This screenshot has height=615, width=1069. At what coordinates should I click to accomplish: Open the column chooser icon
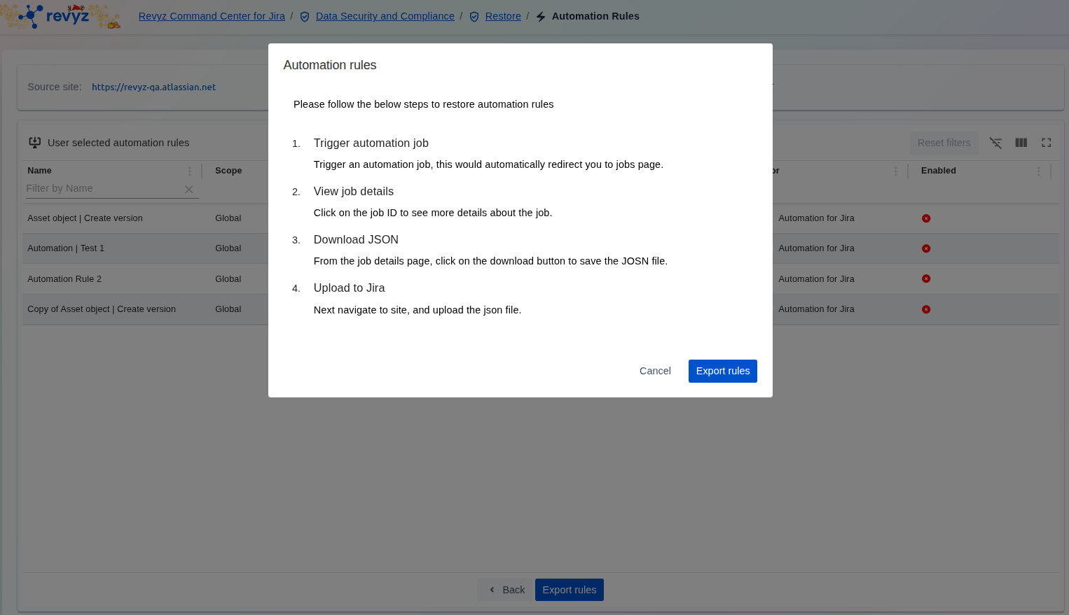click(1021, 143)
